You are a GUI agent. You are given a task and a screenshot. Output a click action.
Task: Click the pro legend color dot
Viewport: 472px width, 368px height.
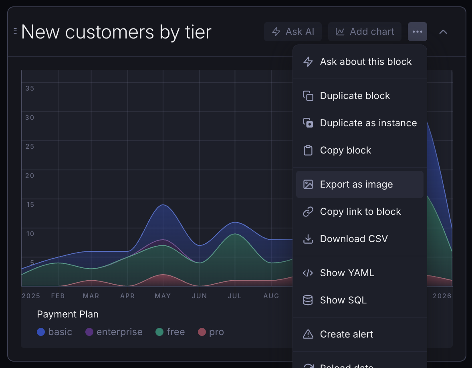coord(202,332)
